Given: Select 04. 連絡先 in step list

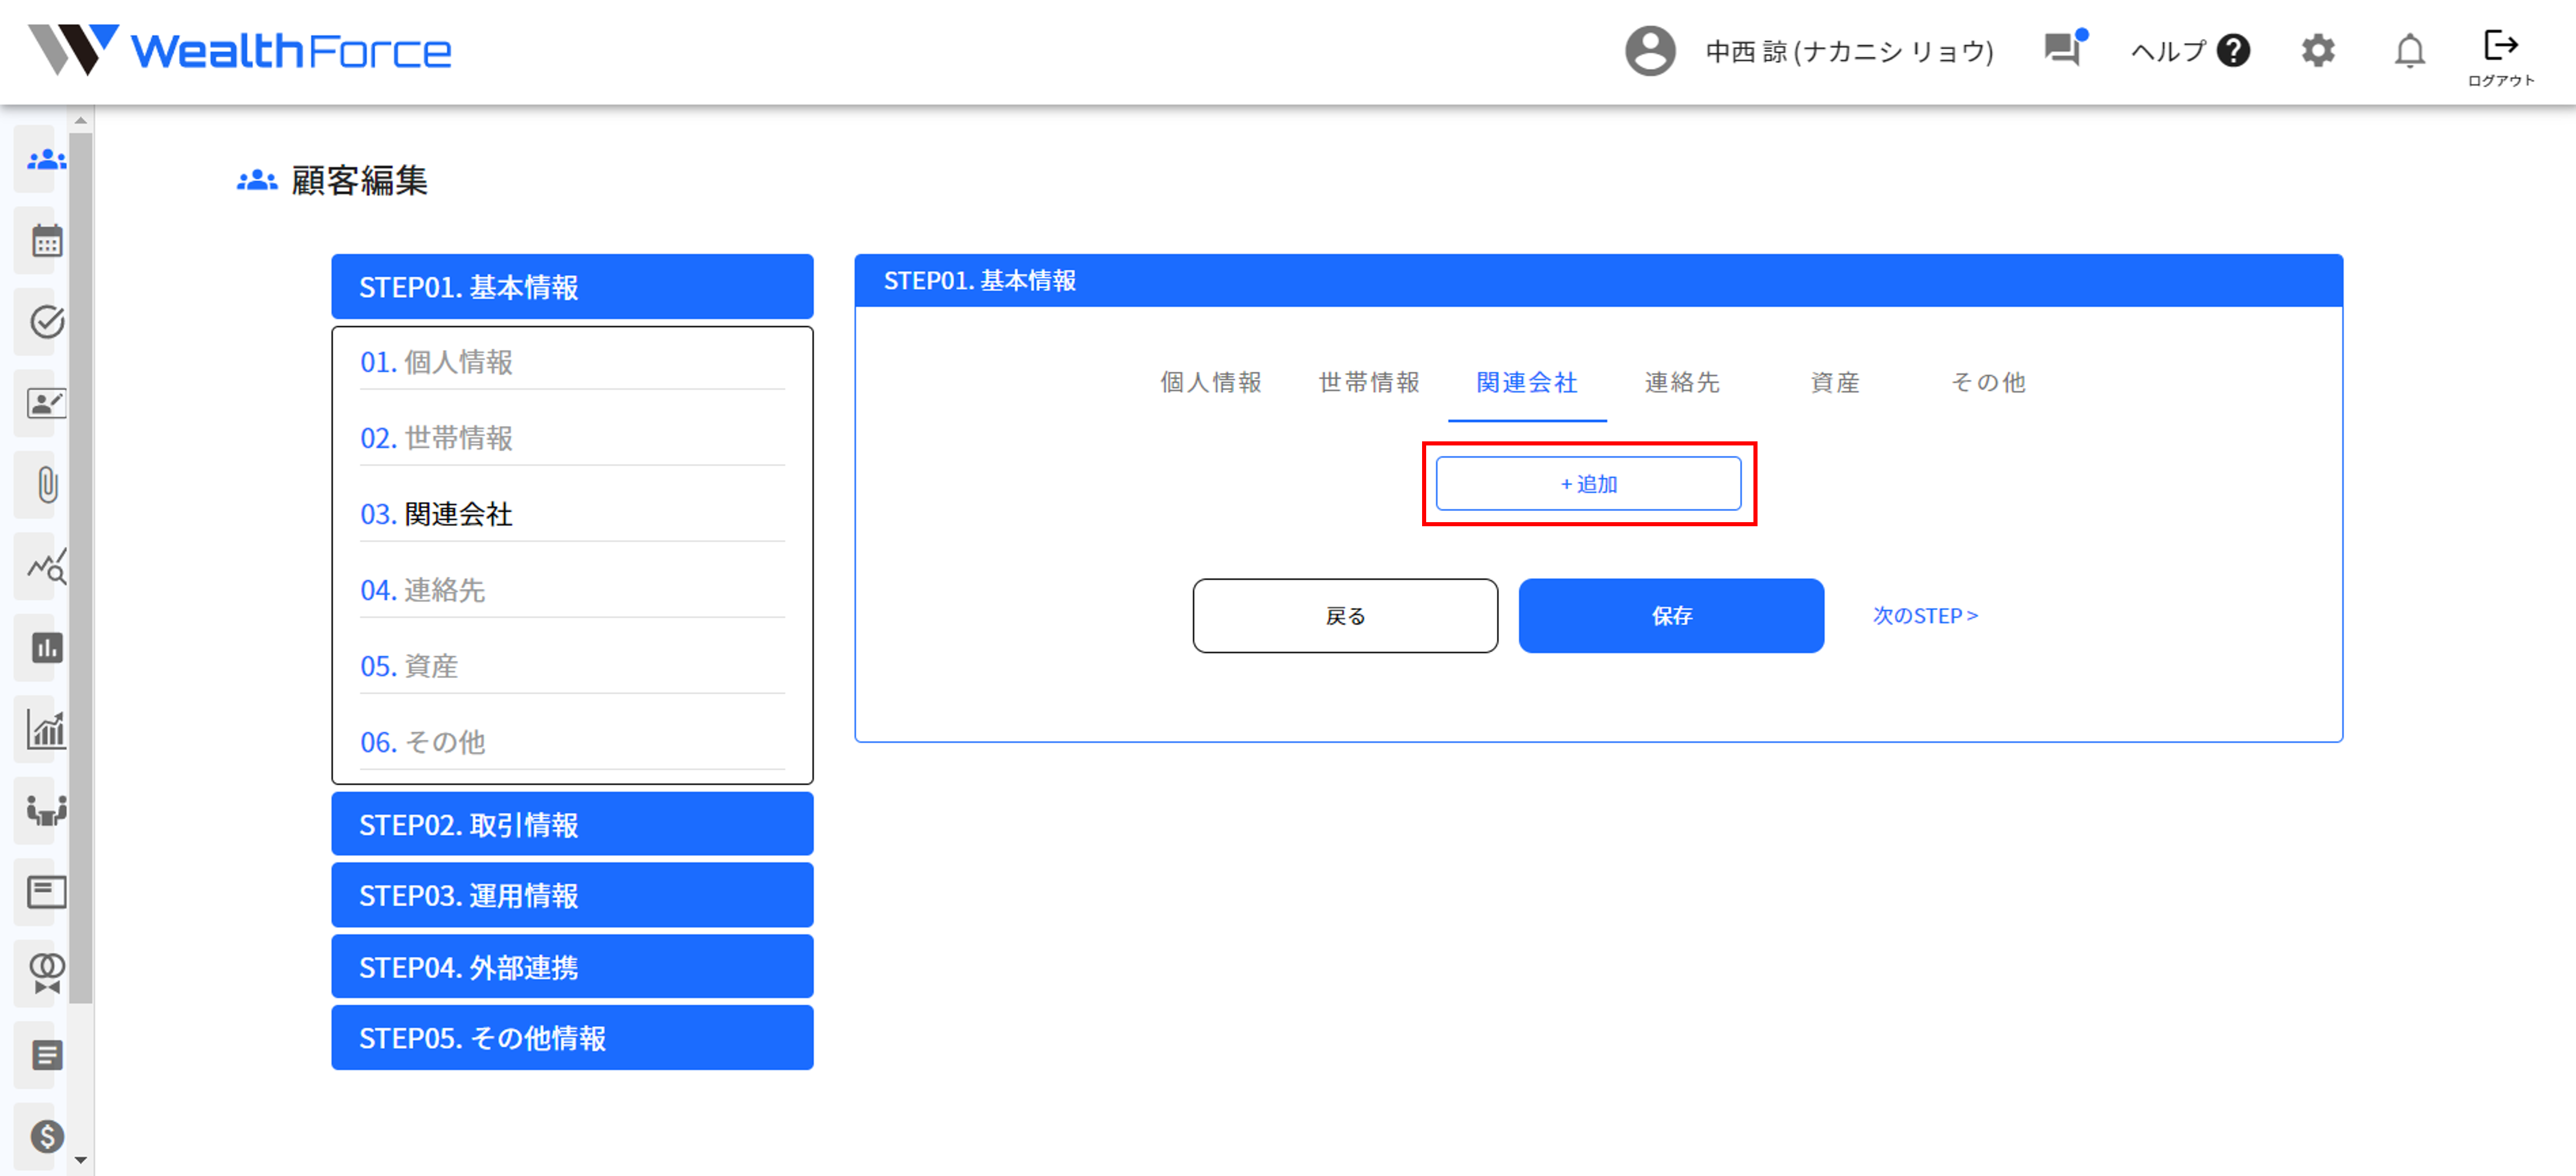Looking at the screenshot, I should tap(572, 590).
